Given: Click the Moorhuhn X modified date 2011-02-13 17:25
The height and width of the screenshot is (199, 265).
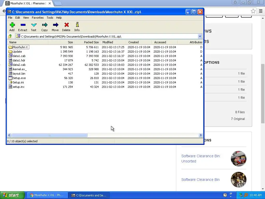Looking at the screenshot, I should [x=113, y=47].
